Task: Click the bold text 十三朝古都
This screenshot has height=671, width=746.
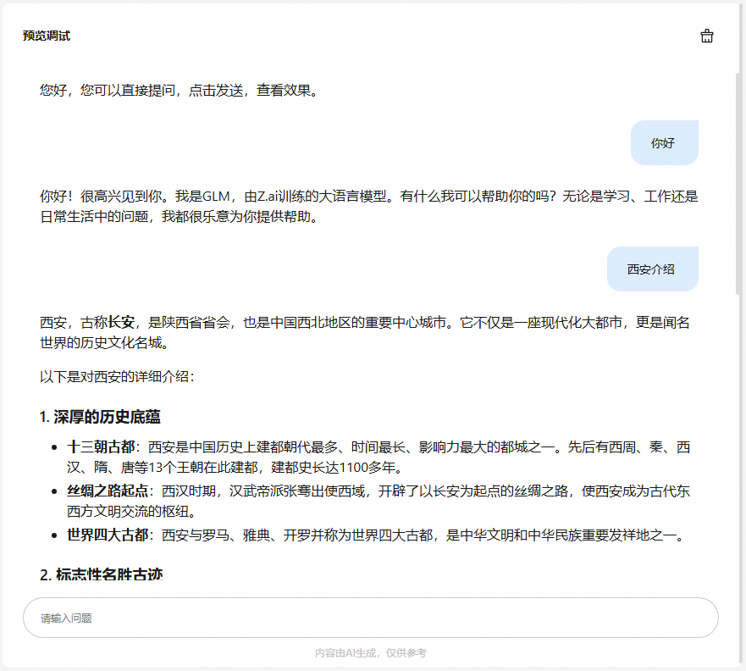Action: click(x=101, y=446)
